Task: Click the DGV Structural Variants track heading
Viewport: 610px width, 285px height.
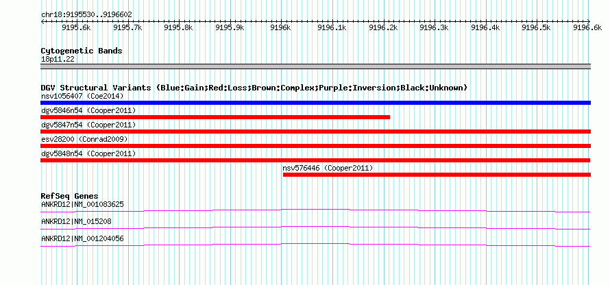Action: (x=254, y=88)
